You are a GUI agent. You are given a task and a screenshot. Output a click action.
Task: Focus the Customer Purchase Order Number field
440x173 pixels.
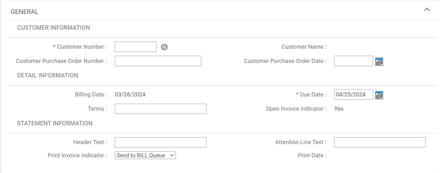(158, 61)
